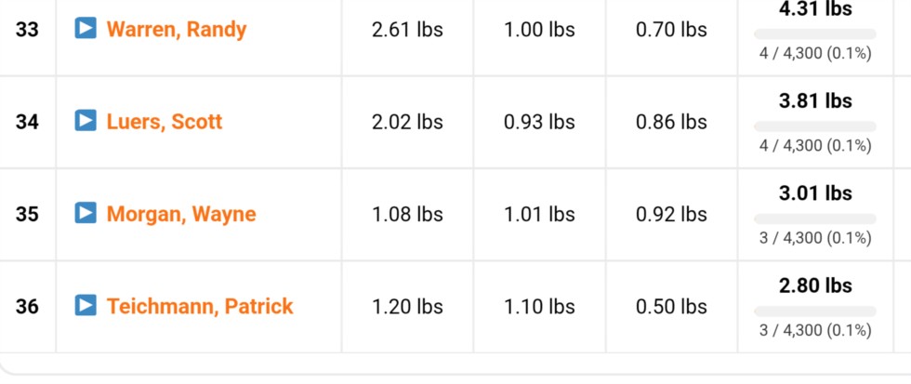Image resolution: width=911 pixels, height=384 pixels.
Task: Select rank 36 cell
Action: click(x=27, y=306)
